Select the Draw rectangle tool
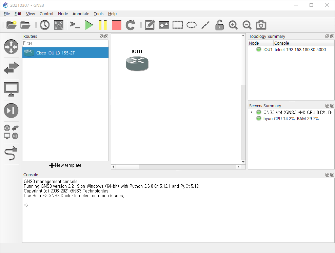 click(x=178, y=25)
